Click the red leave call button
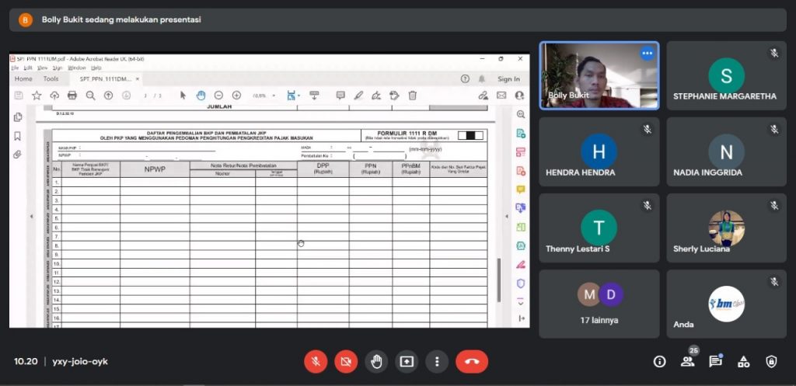 pos(472,362)
